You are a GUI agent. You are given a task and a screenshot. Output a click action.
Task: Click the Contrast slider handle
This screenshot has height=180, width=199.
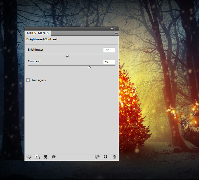[x=89, y=67]
